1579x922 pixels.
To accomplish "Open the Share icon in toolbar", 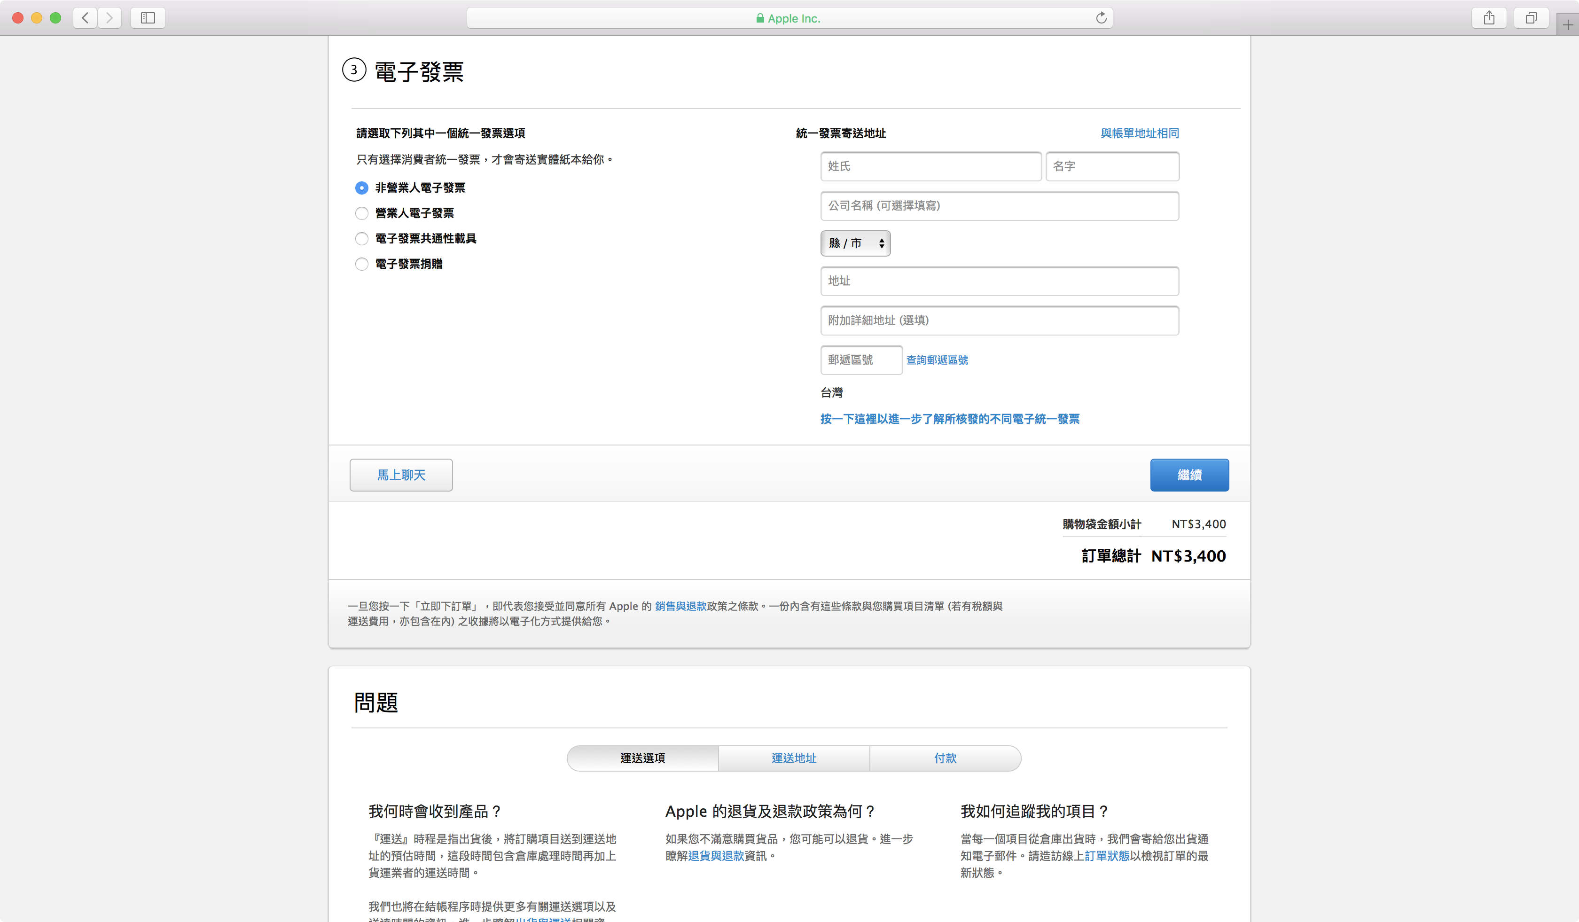I will pos(1489,17).
